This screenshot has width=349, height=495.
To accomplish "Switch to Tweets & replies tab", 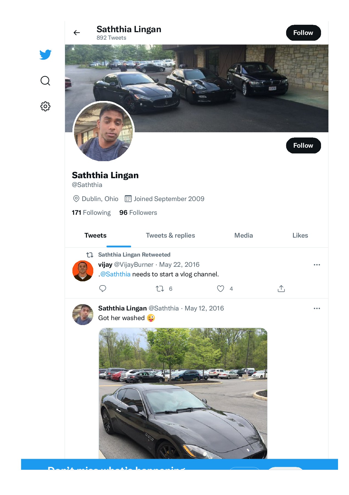I will 170,235.
